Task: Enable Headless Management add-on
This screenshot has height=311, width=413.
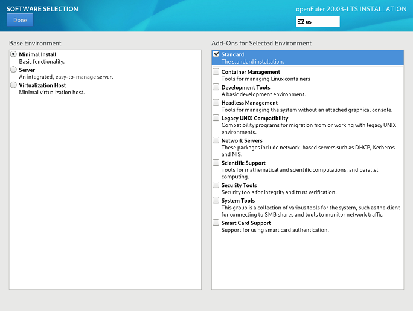Action: click(216, 103)
